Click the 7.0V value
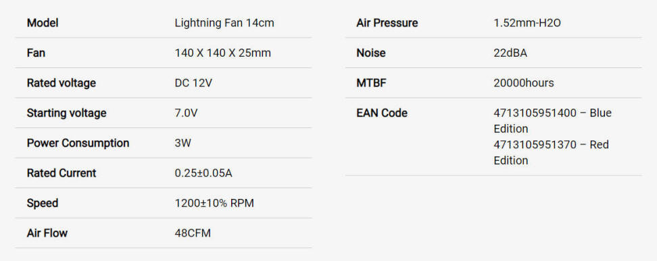657x261 pixels. tap(187, 113)
